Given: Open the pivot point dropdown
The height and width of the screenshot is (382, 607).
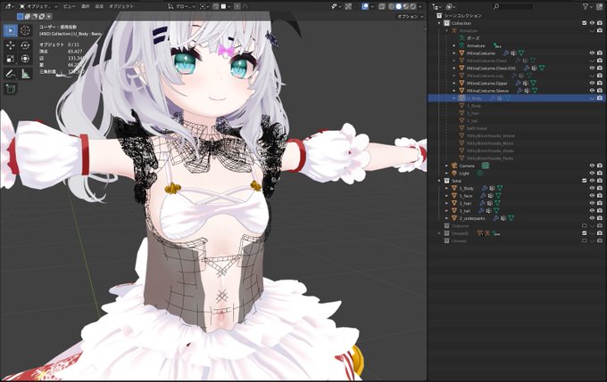Looking at the screenshot, I should [x=204, y=6].
